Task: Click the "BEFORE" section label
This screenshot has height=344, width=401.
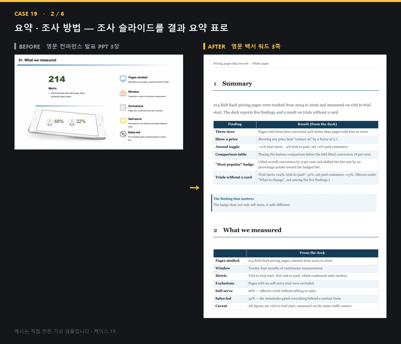Action: click(30, 47)
